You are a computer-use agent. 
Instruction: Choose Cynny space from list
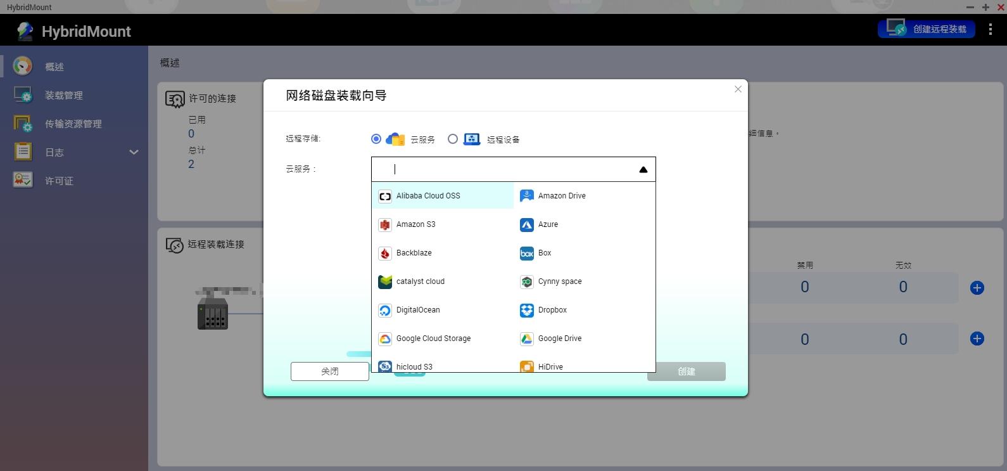pyautogui.click(x=585, y=281)
